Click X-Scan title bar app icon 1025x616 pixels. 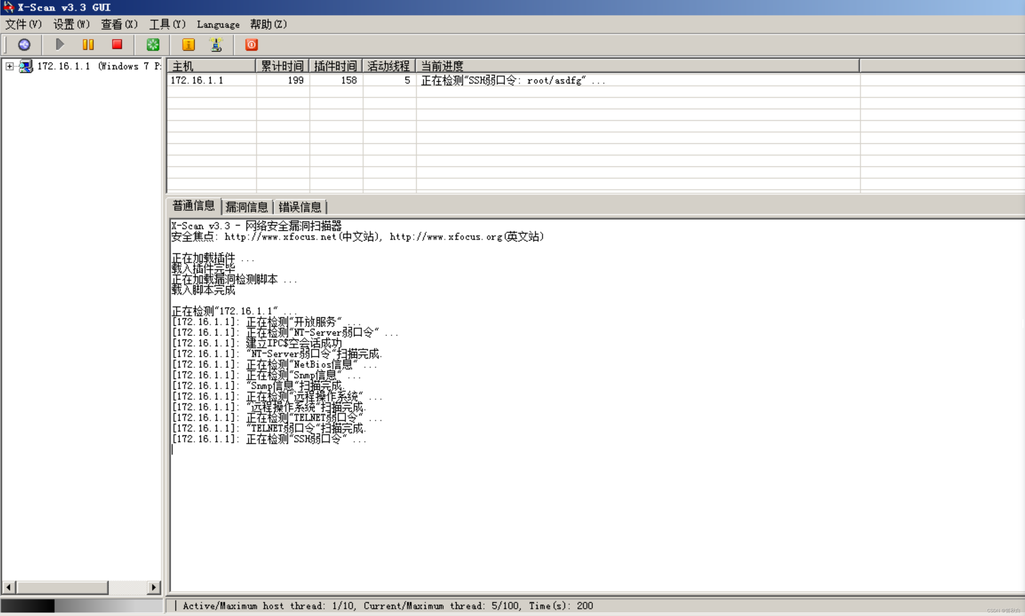tap(8, 7)
